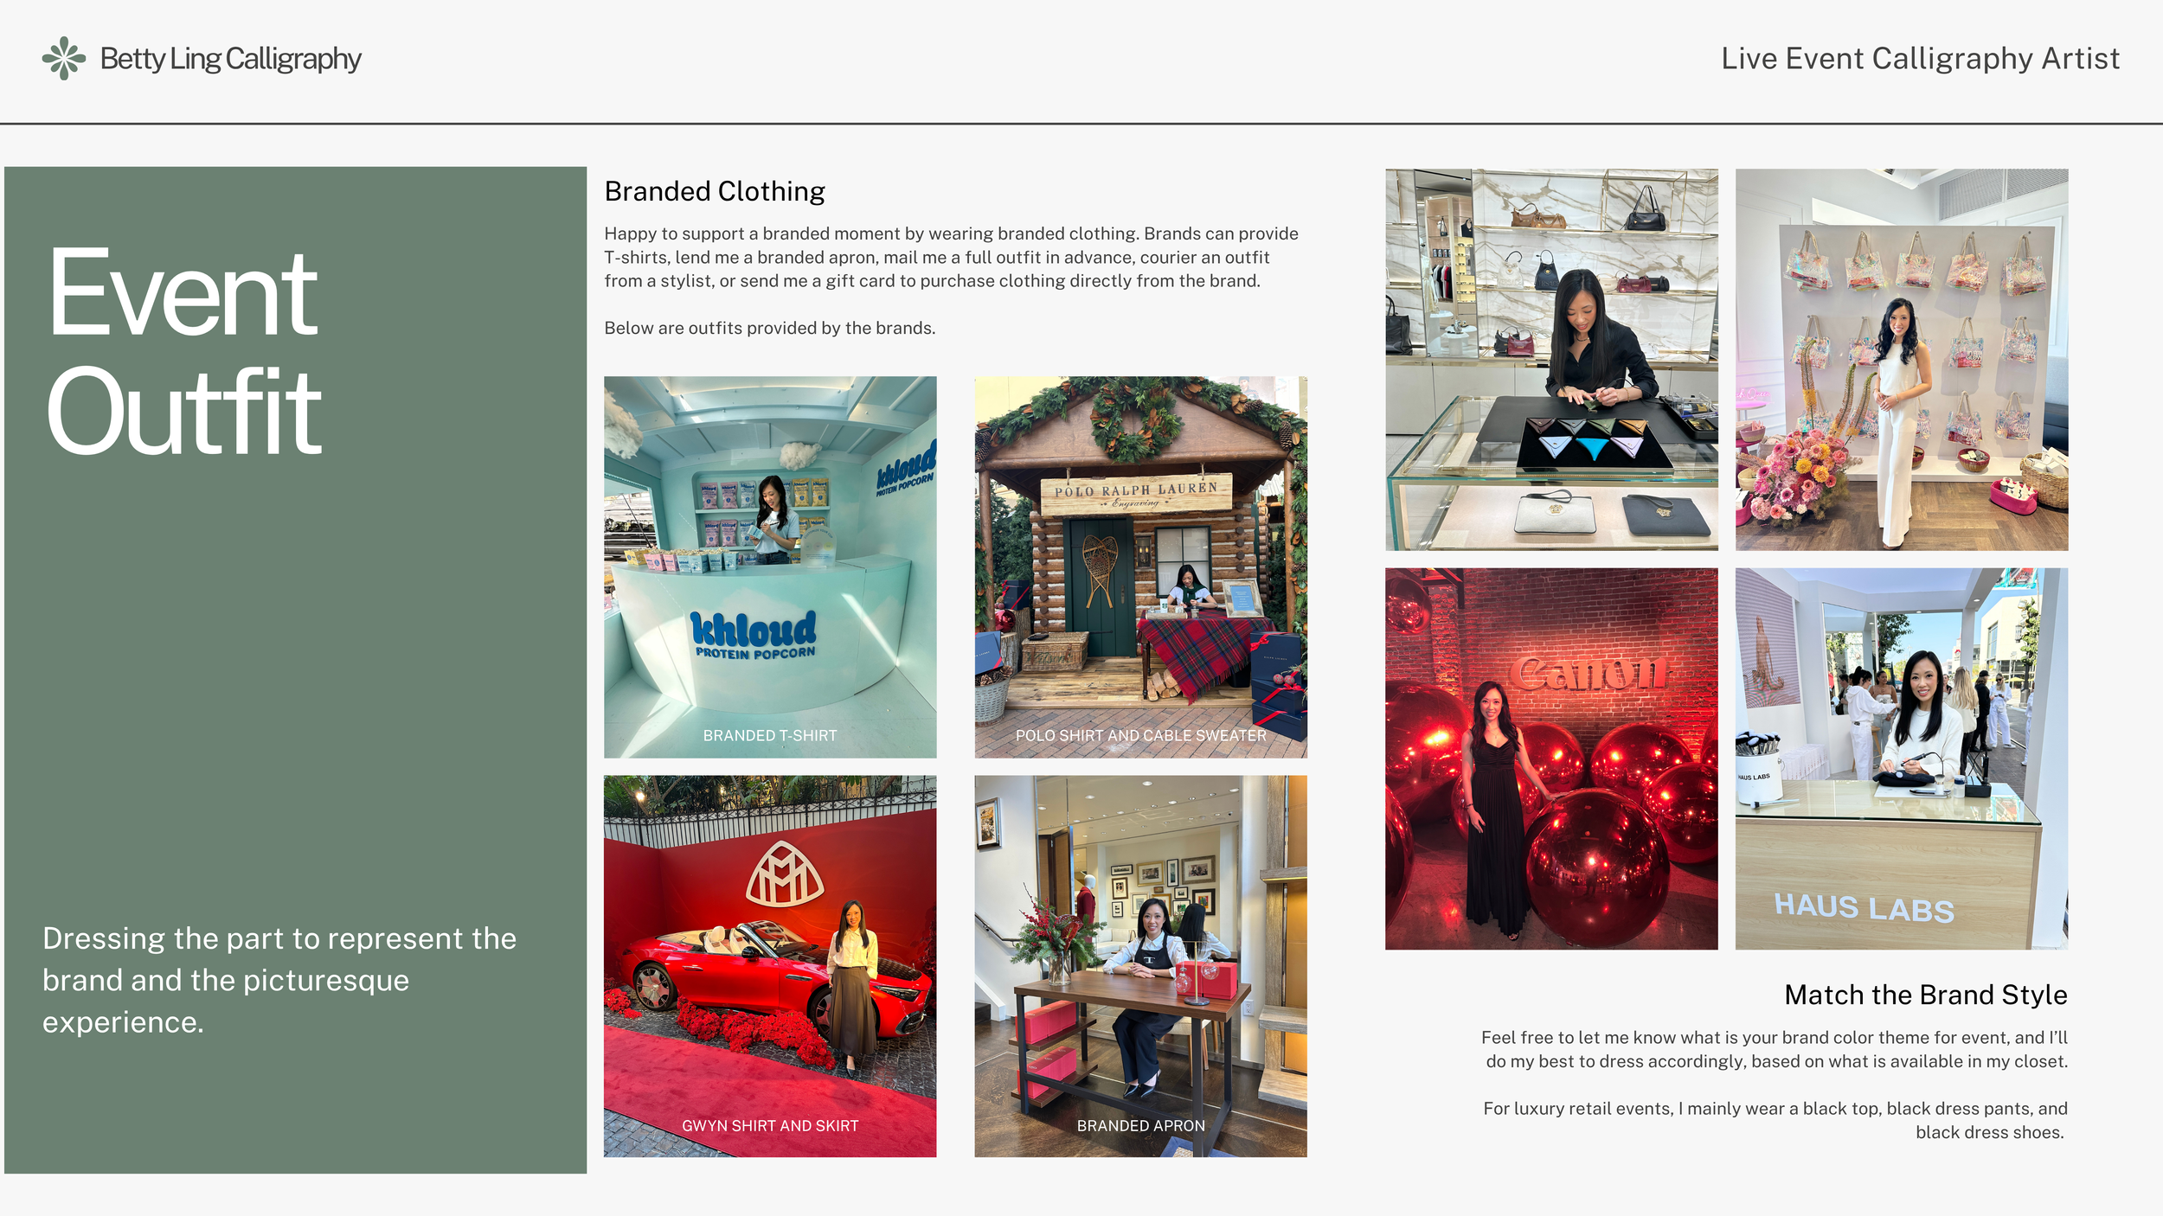Open the handbag store engraving photo
Image resolution: width=2163 pixels, height=1216 pixels.
point(1552,360)
